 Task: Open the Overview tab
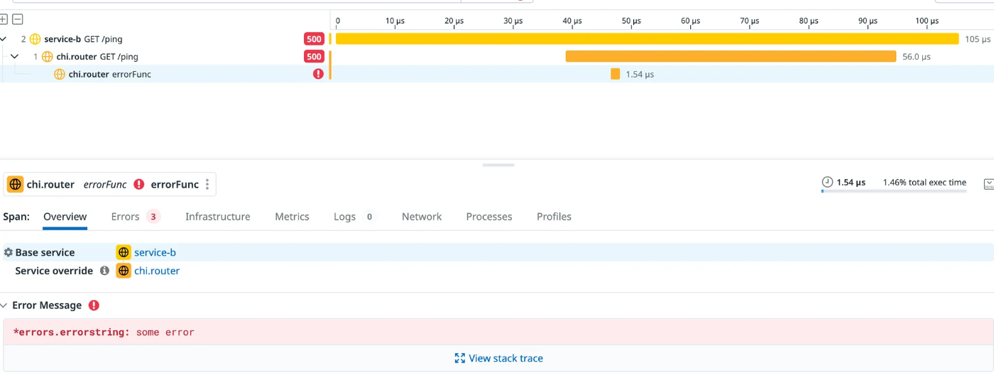65,217
